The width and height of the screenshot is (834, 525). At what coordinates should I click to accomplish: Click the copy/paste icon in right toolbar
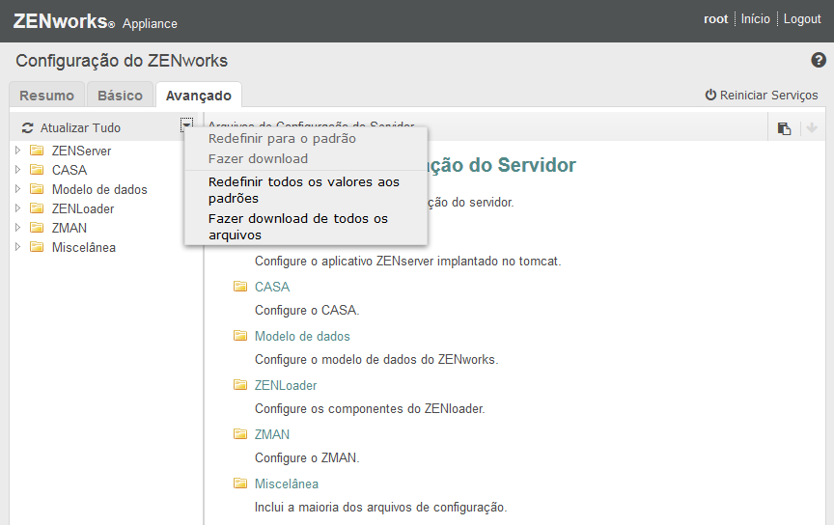tap(784, 128)
